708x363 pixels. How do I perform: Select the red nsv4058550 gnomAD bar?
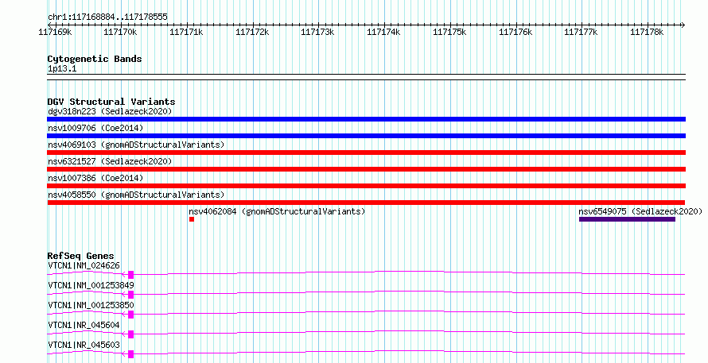(x=366, y=203)
